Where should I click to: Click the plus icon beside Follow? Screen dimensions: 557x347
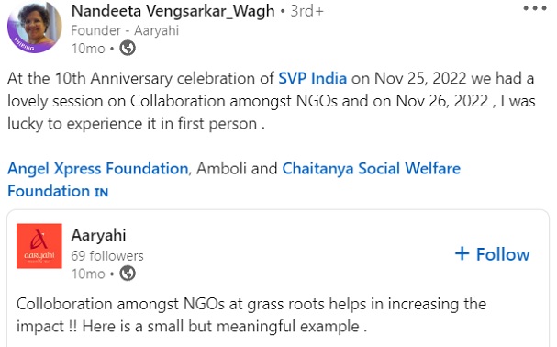click(462, 253)
